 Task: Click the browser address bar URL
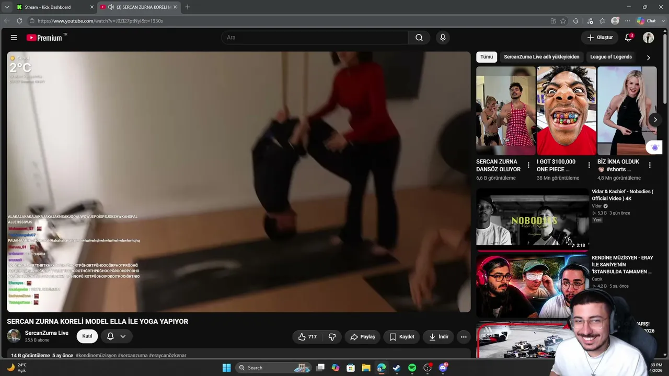pyautogui.click(x=100, y=21)
